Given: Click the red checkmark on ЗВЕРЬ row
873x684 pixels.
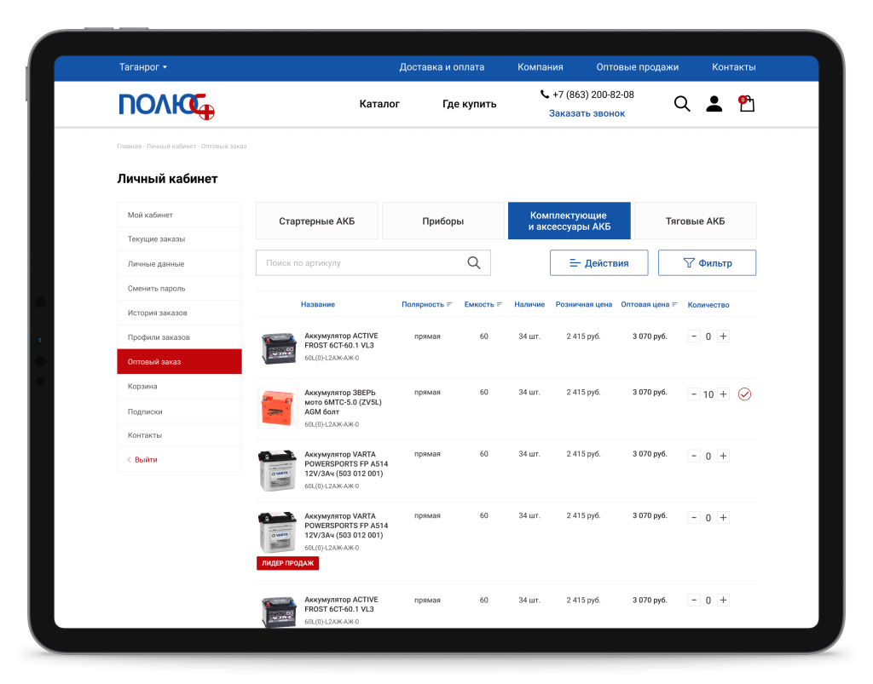Looking at the screenshot, I should click(744, 394).
